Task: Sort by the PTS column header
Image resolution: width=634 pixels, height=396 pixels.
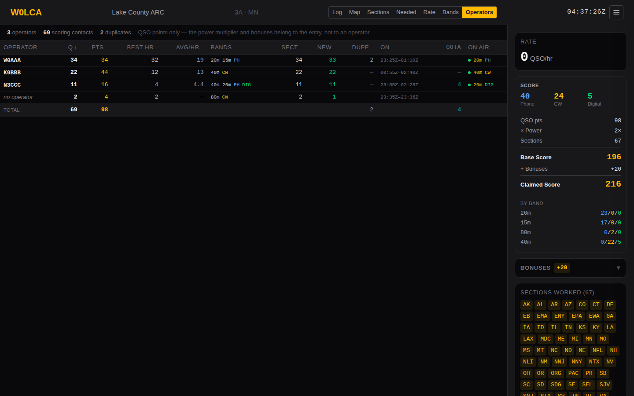Action: click(x=97, y=48)
